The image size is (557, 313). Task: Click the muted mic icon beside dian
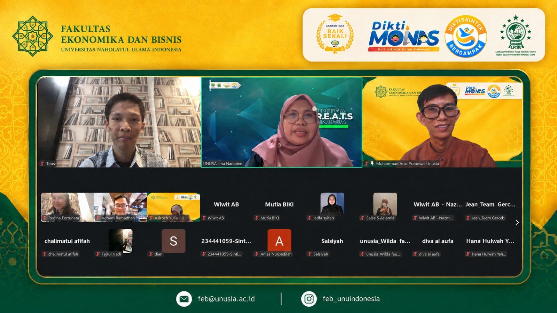coord(151,254)
